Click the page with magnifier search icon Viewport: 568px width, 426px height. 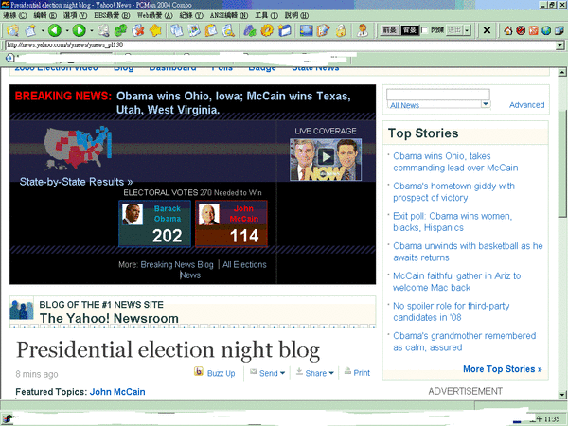[x=228, y=30]
